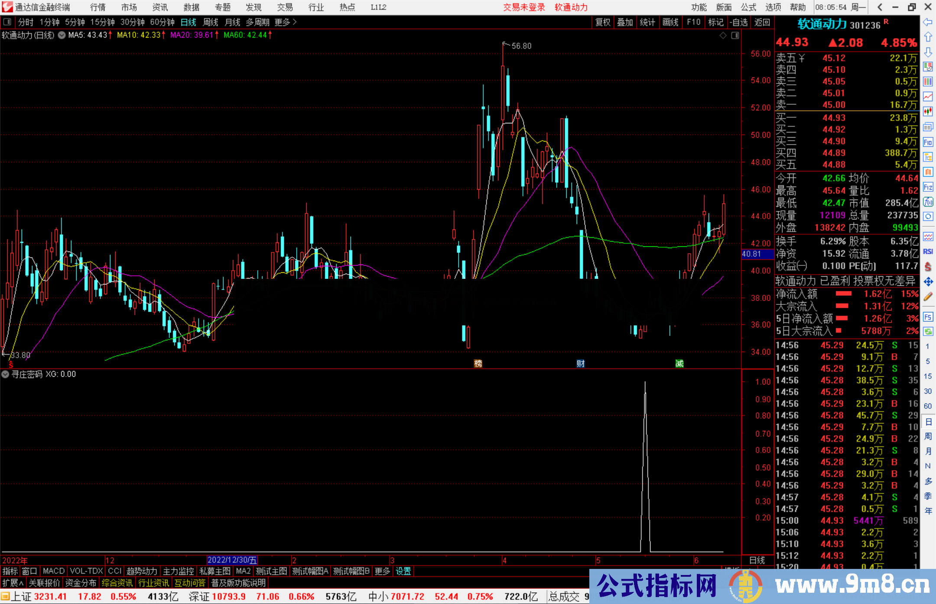Open the quotes list icon in right sidebar

click(x=928, y=82)
